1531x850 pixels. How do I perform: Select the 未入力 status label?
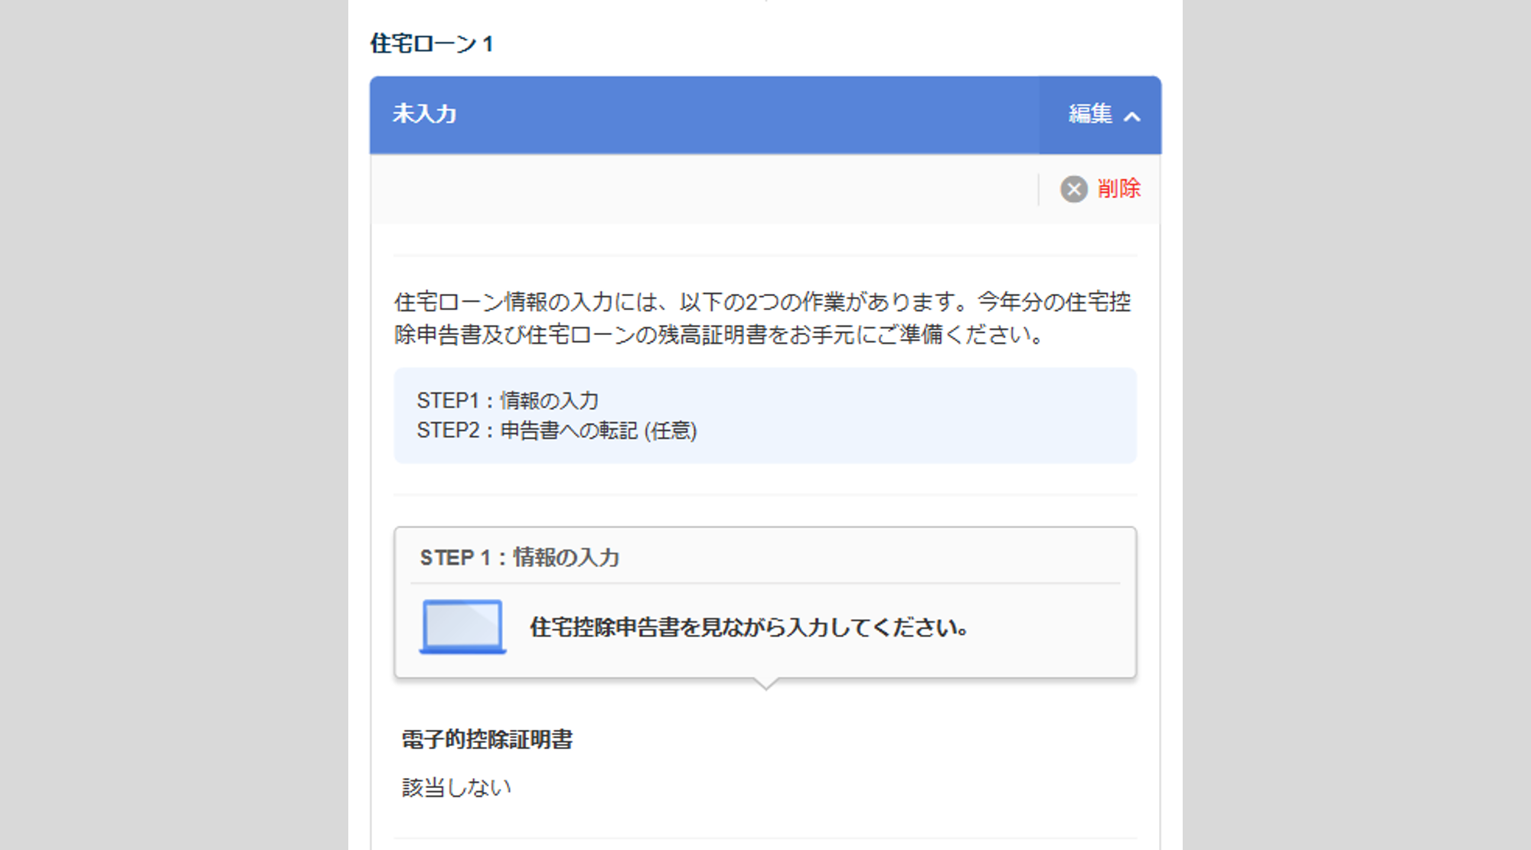424,114
